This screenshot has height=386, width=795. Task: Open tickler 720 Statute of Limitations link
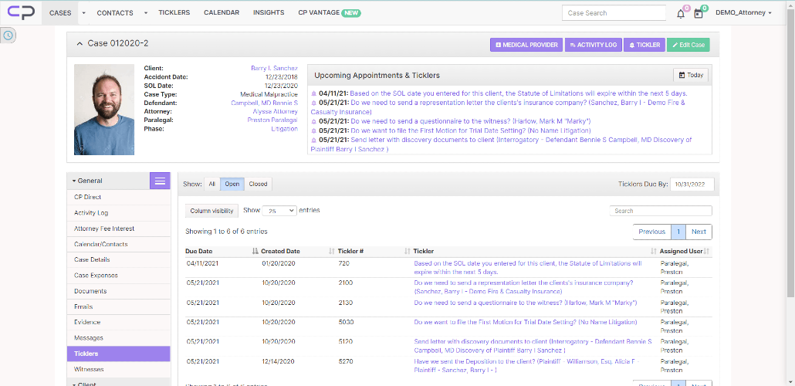tap(528, 268)
